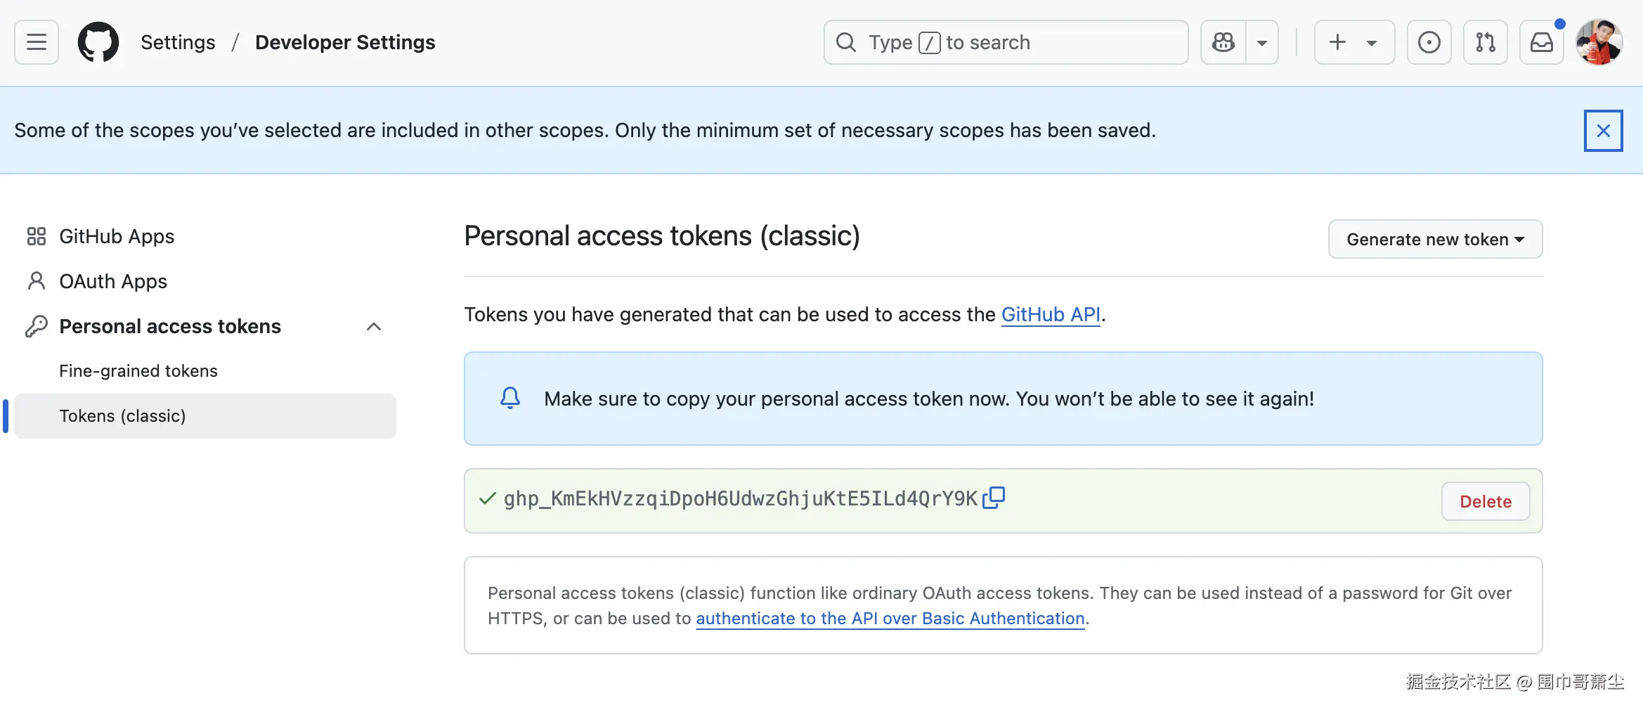The width and height of the screenshot is (1643, 710).
Task: Select Fine-grained tokens in sidebar
Action: pos(138,370)
